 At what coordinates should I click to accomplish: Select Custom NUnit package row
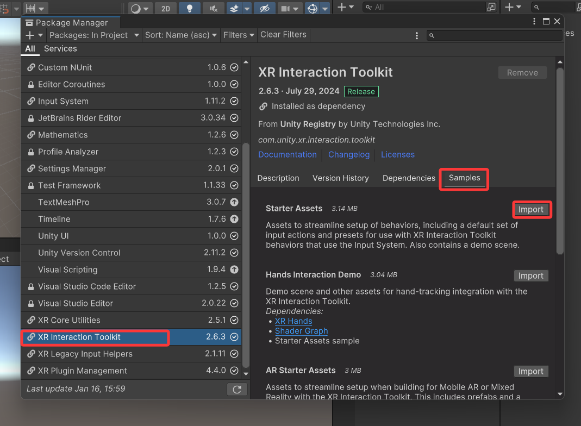pos(132,67)
